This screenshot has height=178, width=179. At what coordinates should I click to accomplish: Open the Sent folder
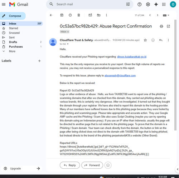(x=12, y=38)
